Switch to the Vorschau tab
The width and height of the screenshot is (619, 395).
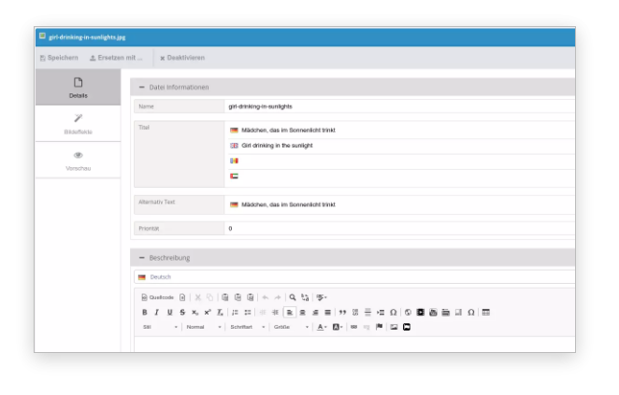79,160
